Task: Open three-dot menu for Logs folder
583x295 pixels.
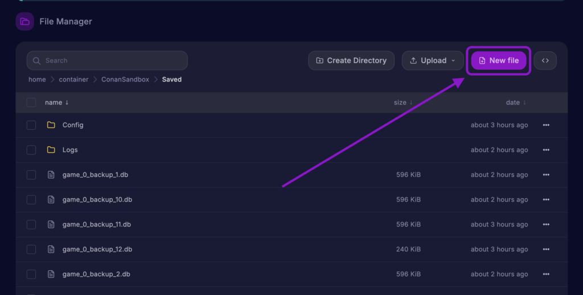Action: click(x=546, y=150)
